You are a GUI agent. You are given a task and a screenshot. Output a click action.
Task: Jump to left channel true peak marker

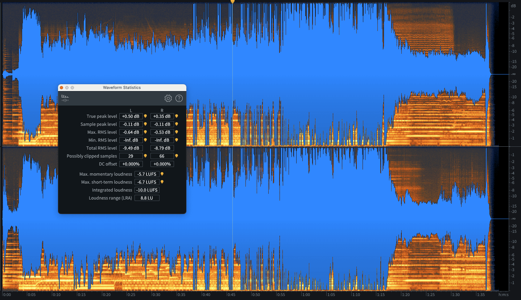(x=145, y=116)
